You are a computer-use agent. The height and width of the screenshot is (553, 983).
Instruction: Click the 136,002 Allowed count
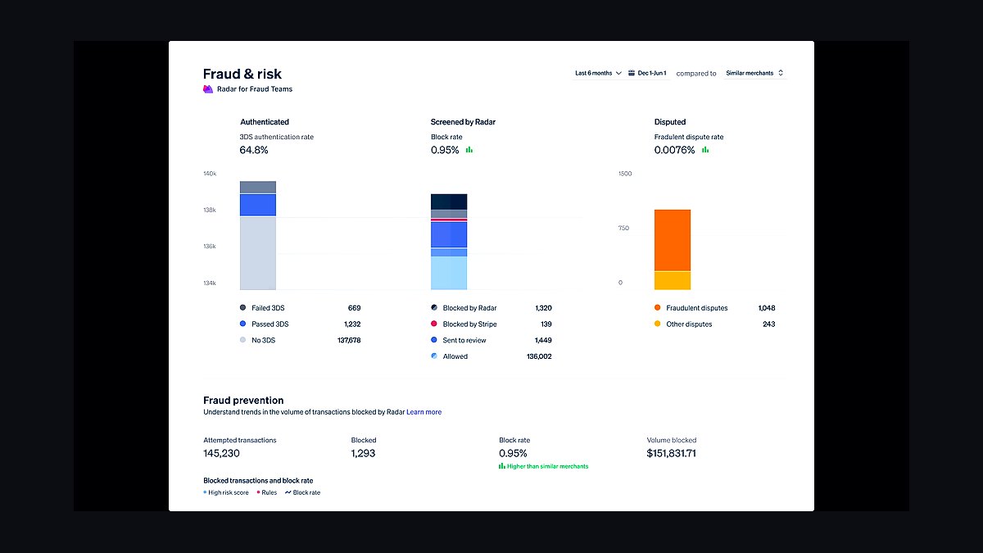pos(539,356)
